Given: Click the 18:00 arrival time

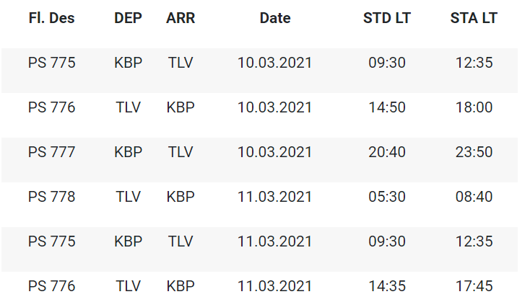Looking at the screenshot, I should (474, 107).
